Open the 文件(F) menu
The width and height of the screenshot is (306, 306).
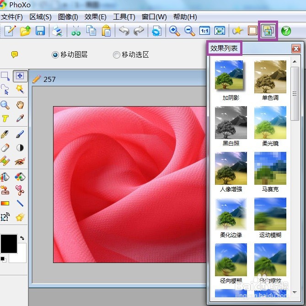pyautogui.click(x=12, y=17)
